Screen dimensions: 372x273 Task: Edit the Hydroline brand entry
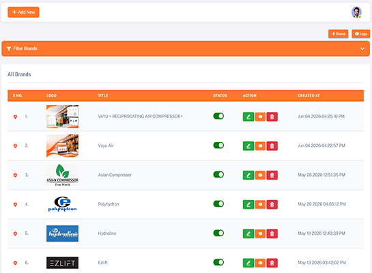point(248,233)
